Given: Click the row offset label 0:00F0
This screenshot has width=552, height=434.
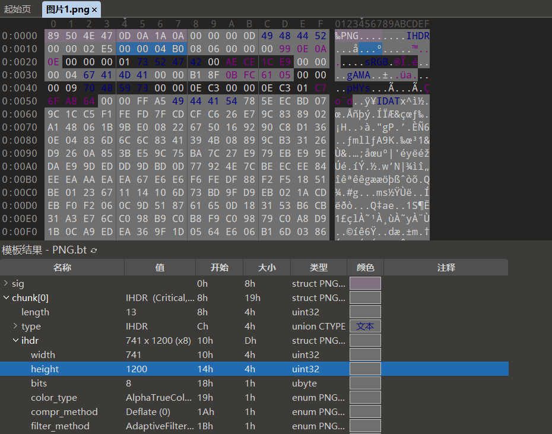Looking at the screenshot, I should click(20, 232).
